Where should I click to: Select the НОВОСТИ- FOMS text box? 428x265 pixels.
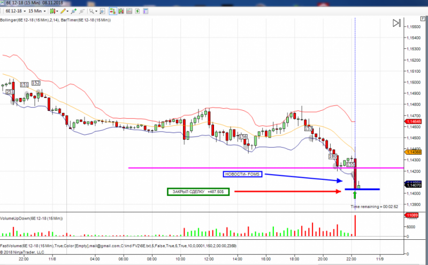(x=243, y=175)
